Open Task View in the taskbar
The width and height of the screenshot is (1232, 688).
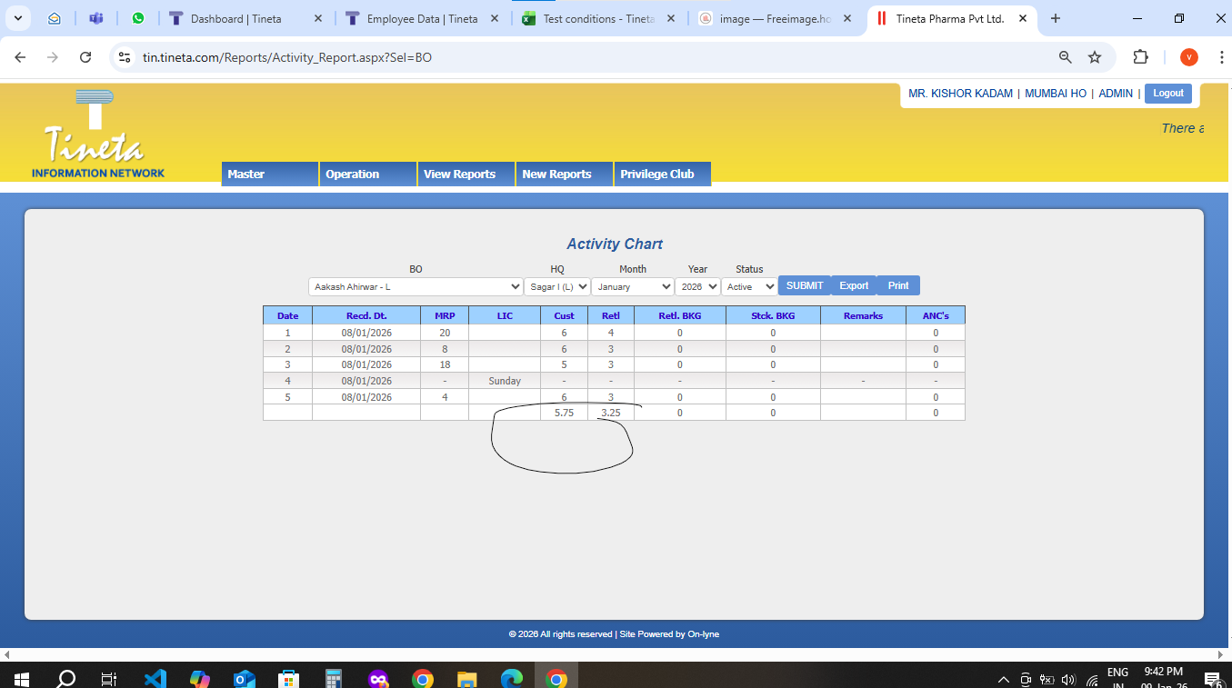[x=109, y=678]
